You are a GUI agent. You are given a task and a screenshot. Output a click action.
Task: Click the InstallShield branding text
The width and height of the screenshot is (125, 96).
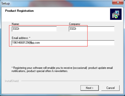coord(12,81)
